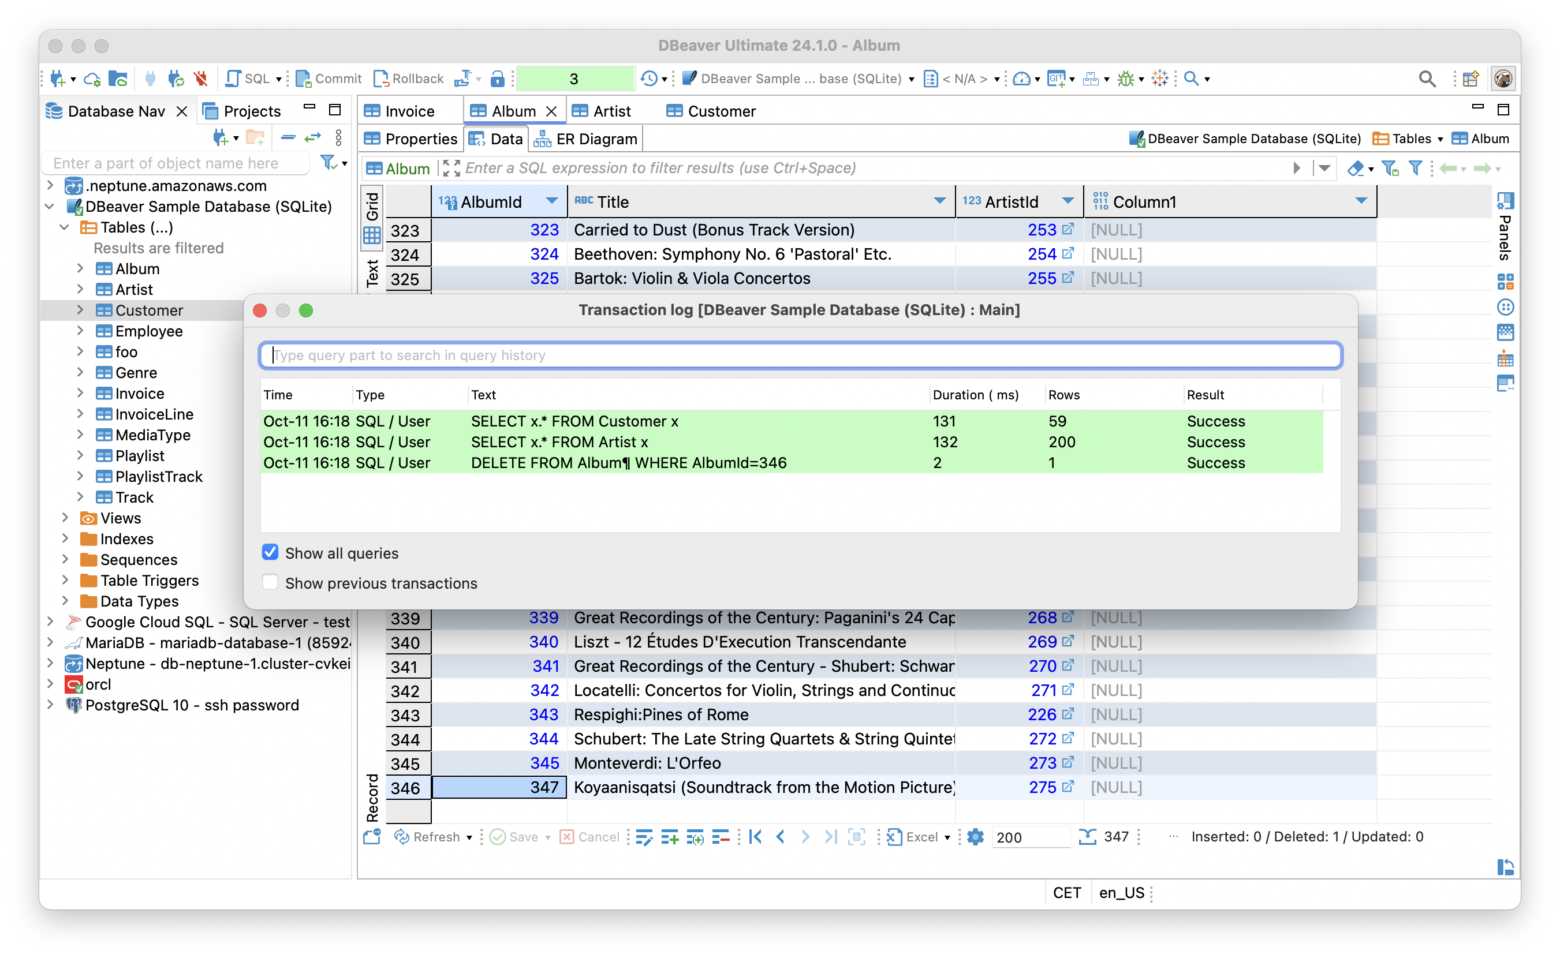Click the collapse all icon in navigator toolbar
1560x958 pixels.
289,137
